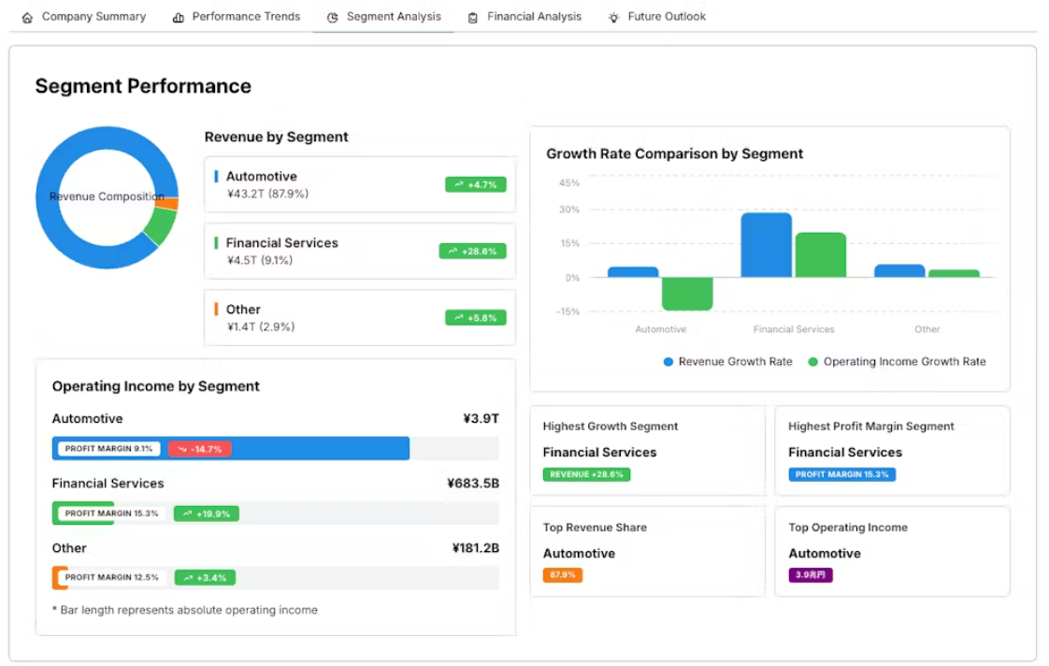Select the Segment Analysis tab
The width and height of the screenshot is (1049, 666).
tap(383, 17)
